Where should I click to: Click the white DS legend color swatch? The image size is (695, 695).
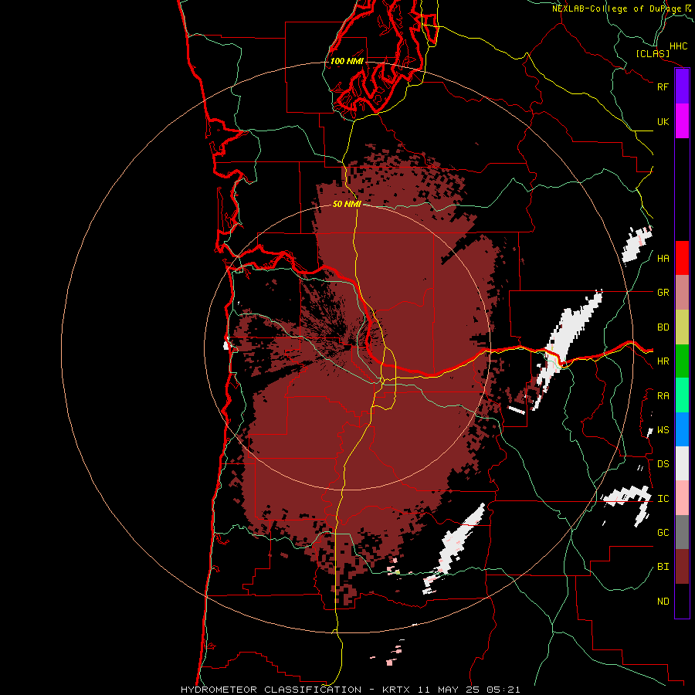682,463
